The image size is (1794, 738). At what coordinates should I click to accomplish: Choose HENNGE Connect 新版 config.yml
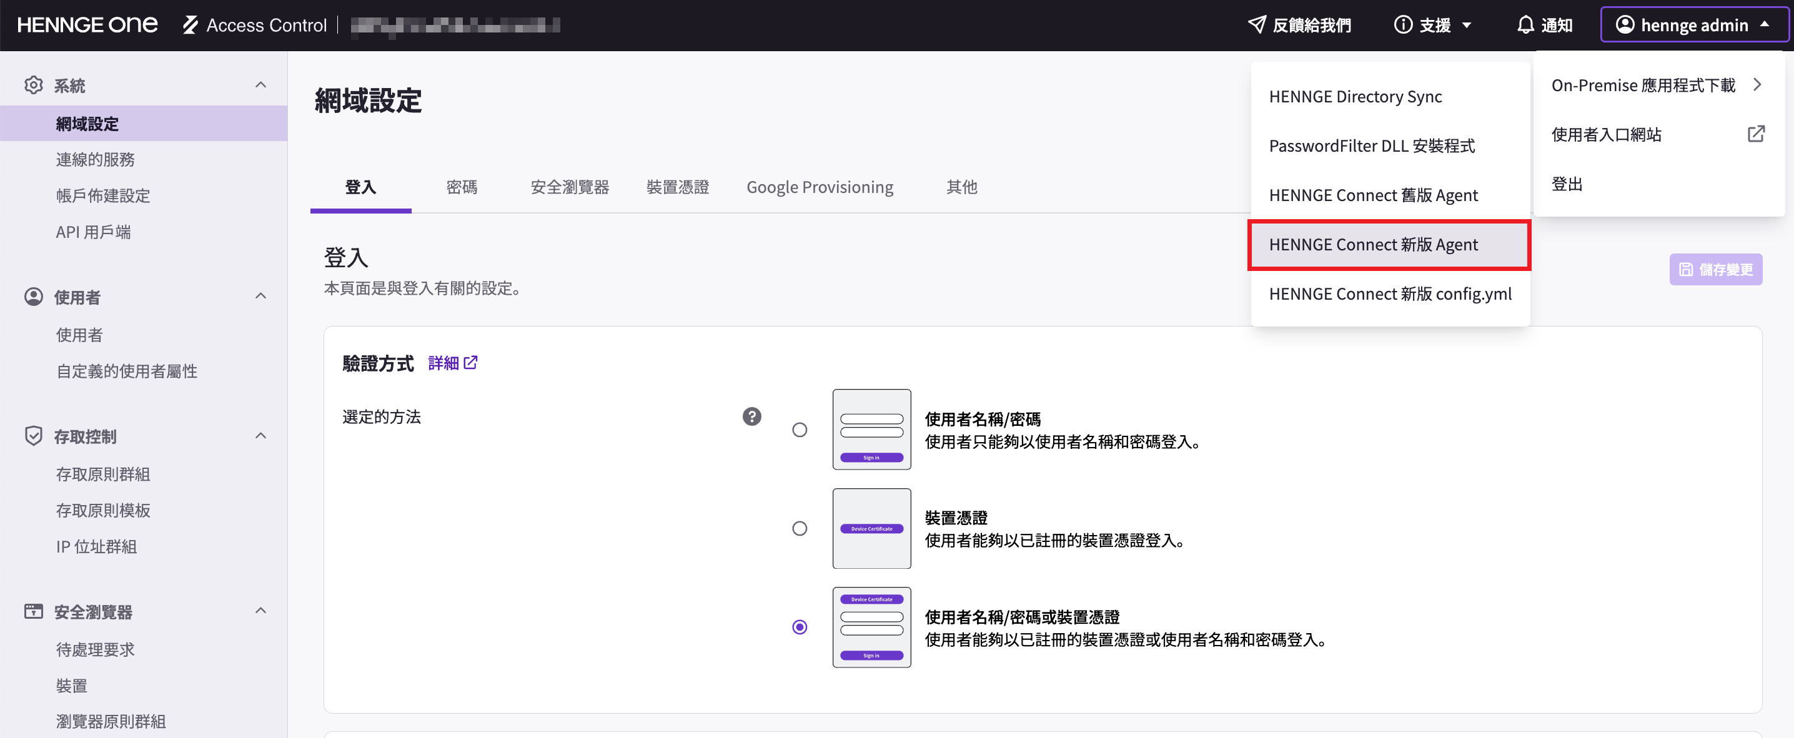coord(1390,294)
